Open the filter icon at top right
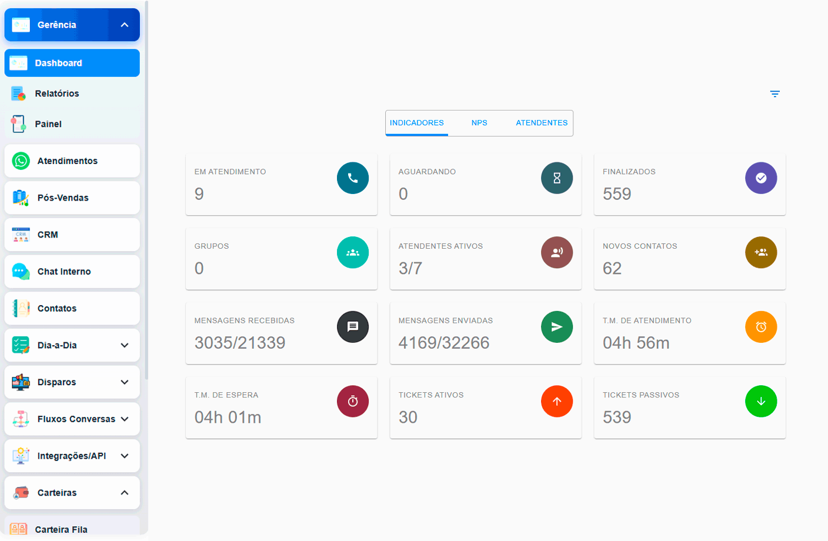 coord(774,94)
